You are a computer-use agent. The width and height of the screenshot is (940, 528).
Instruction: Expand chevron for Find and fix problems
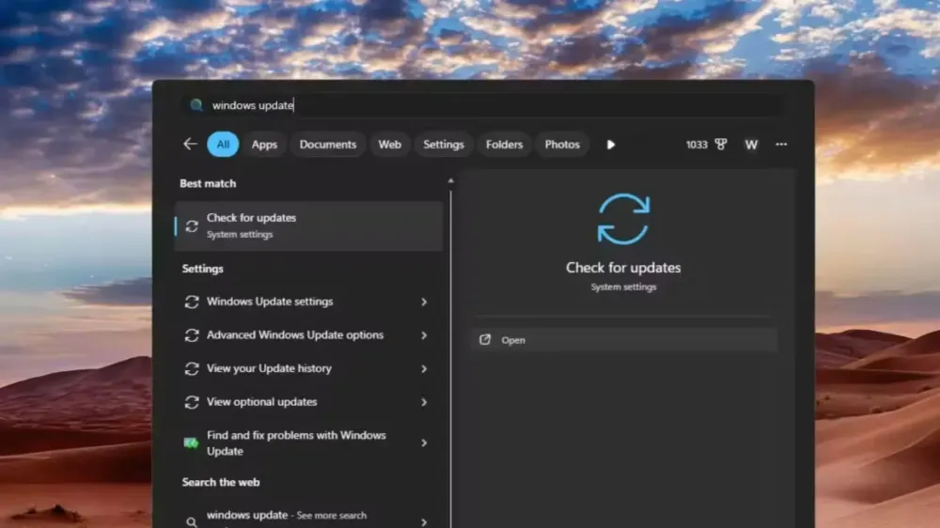(424, 443)
